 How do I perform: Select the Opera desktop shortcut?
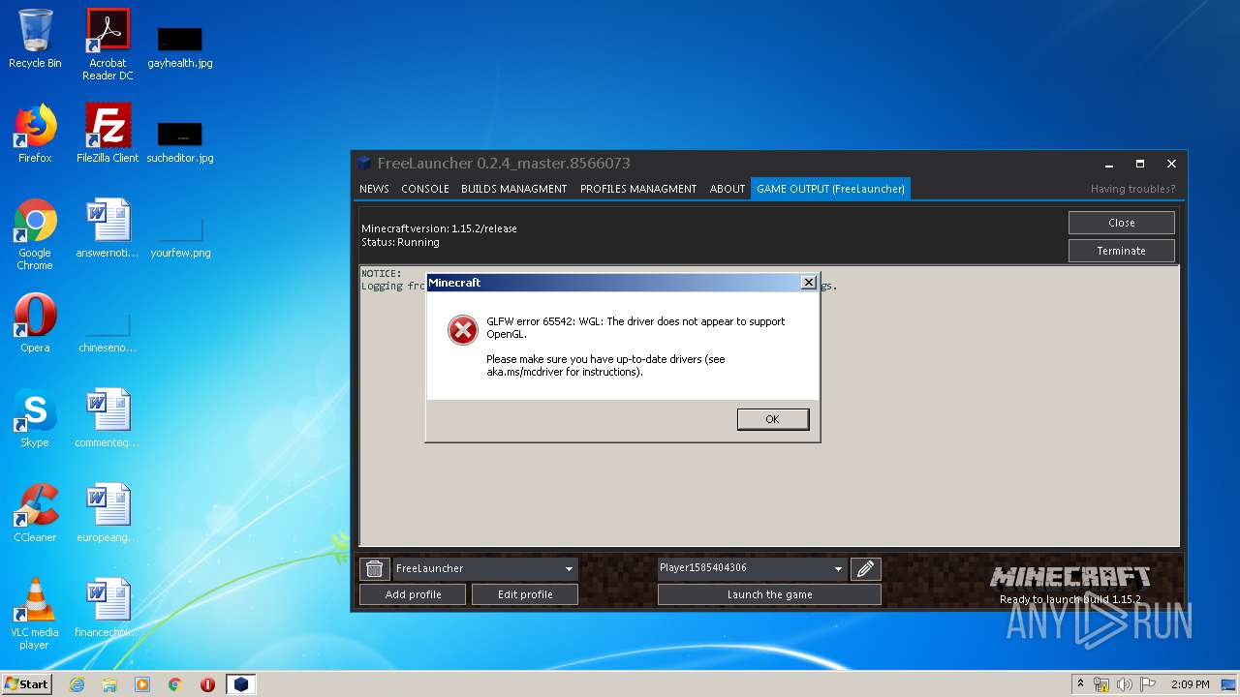tap(35, 323)
